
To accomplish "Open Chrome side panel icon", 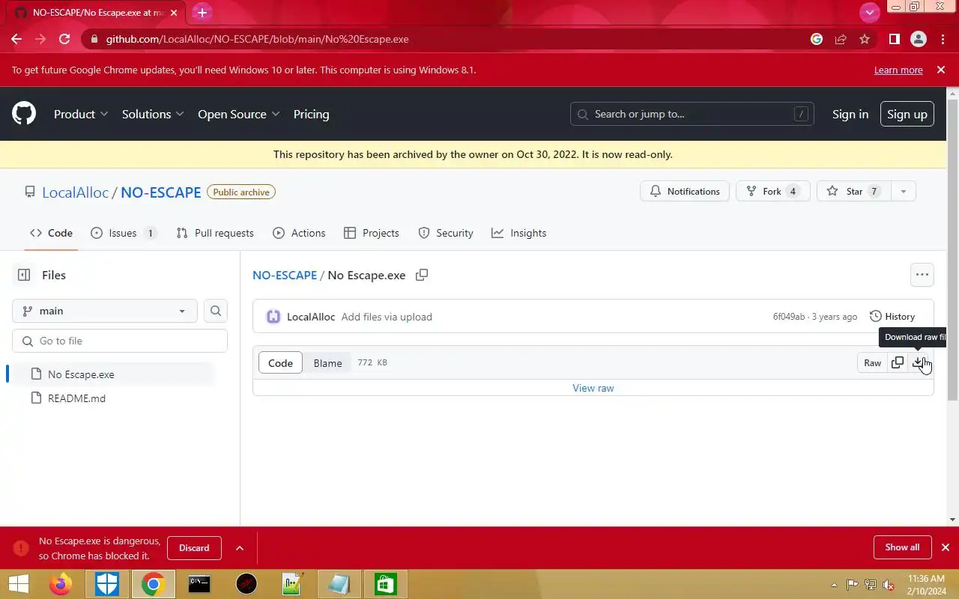I will (894, 39).
